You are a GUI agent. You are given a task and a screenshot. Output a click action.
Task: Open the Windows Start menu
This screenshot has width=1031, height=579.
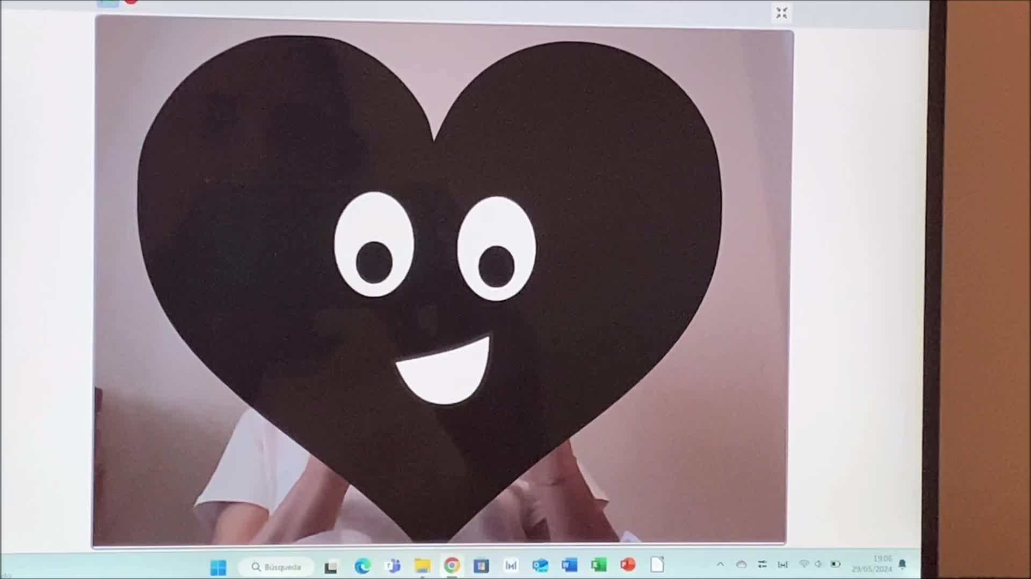point(218,567)
